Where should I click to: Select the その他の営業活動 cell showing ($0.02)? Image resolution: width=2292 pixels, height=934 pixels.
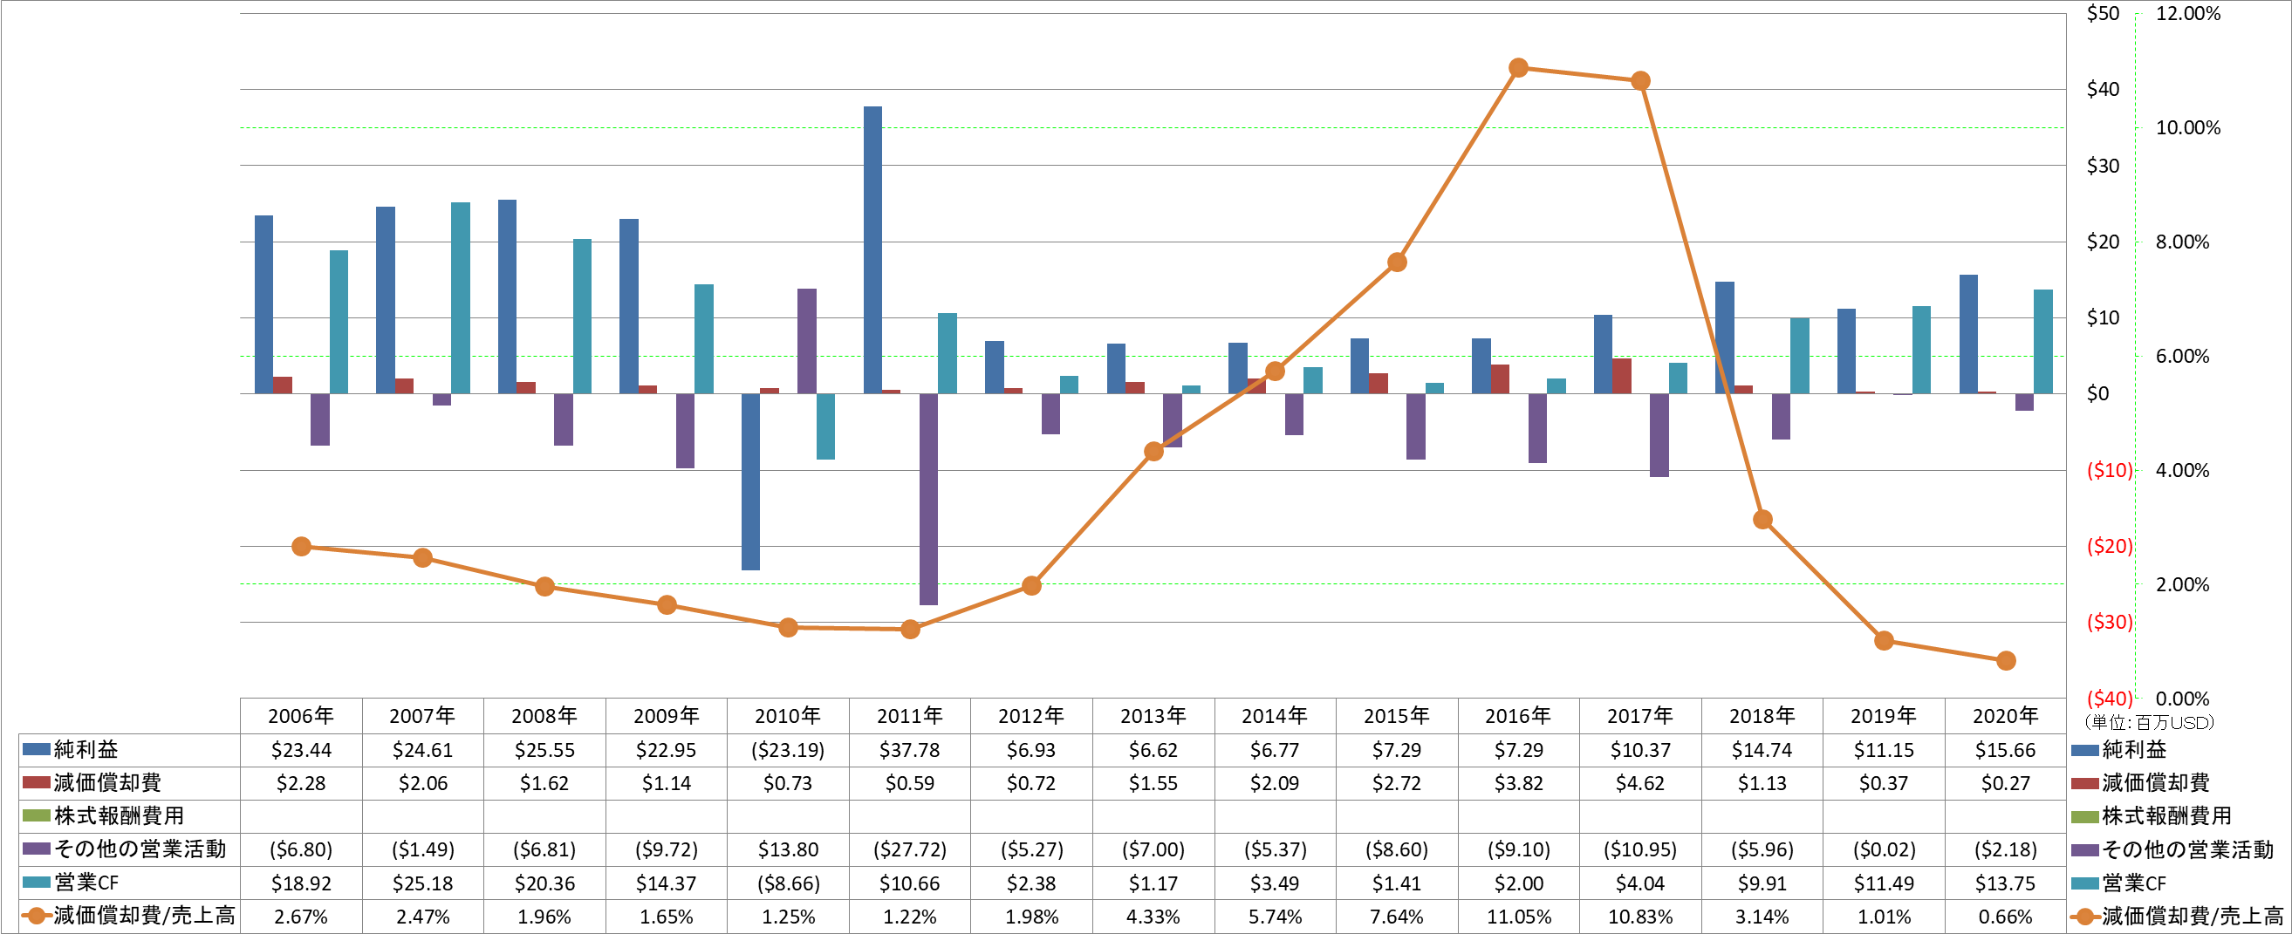[1884, 849]
